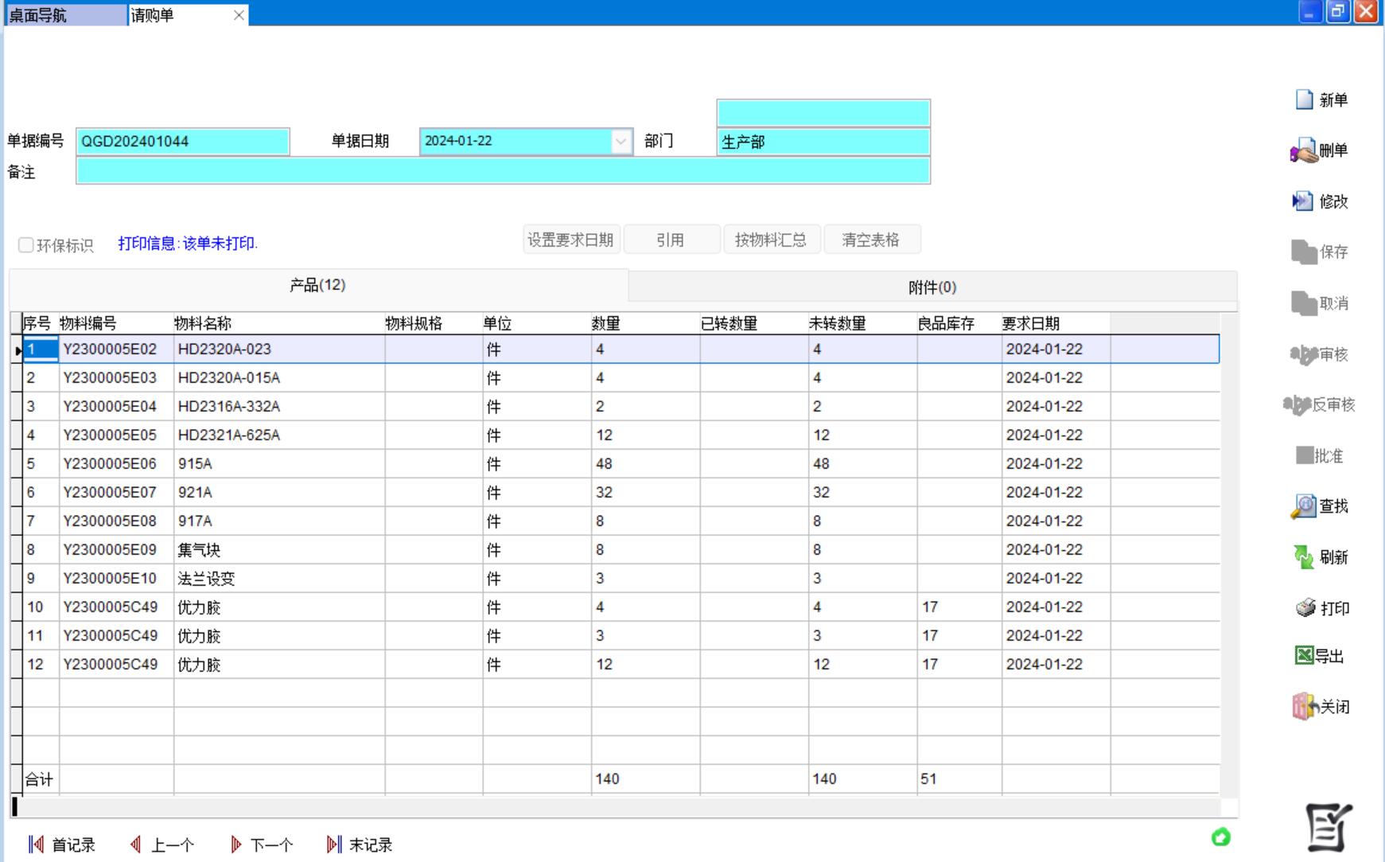Switch to the 附件(0) tab
Screen dimensions: 1385x862
932,287
